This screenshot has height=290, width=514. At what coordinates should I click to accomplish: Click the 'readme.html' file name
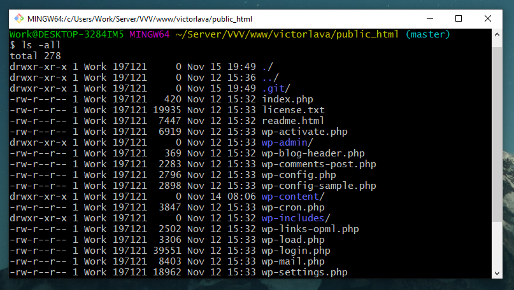coord(293,121)
